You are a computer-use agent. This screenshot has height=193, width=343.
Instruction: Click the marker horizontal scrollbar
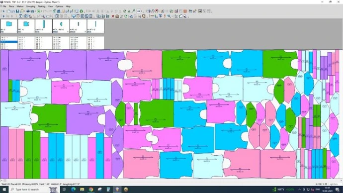[171, 181]
